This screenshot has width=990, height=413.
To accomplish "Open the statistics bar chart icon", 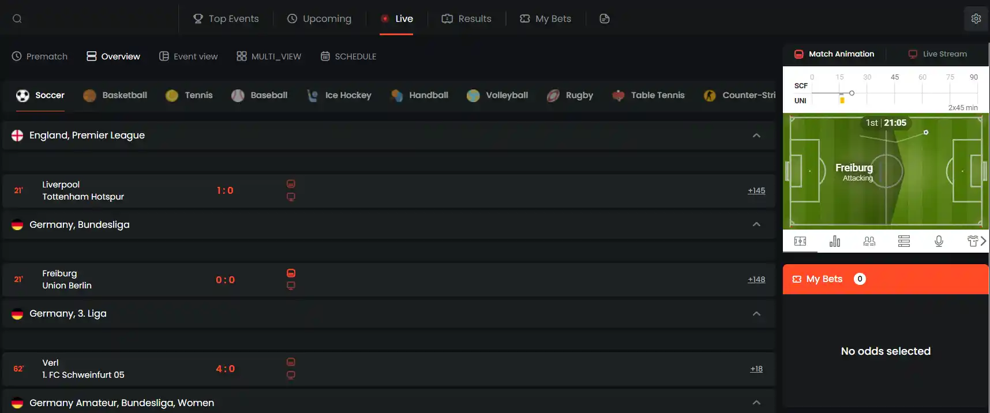I will 835,241.
